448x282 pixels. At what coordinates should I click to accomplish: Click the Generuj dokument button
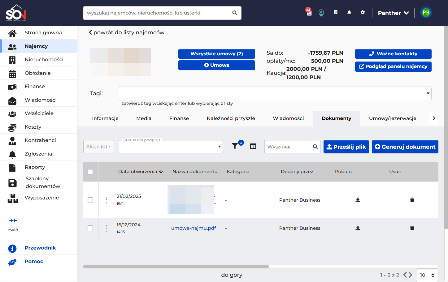(405, 147)
